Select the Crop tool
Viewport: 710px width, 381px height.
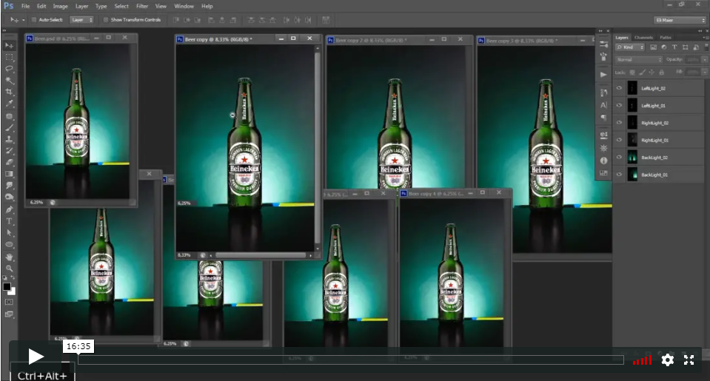click(x=9, y=92)
